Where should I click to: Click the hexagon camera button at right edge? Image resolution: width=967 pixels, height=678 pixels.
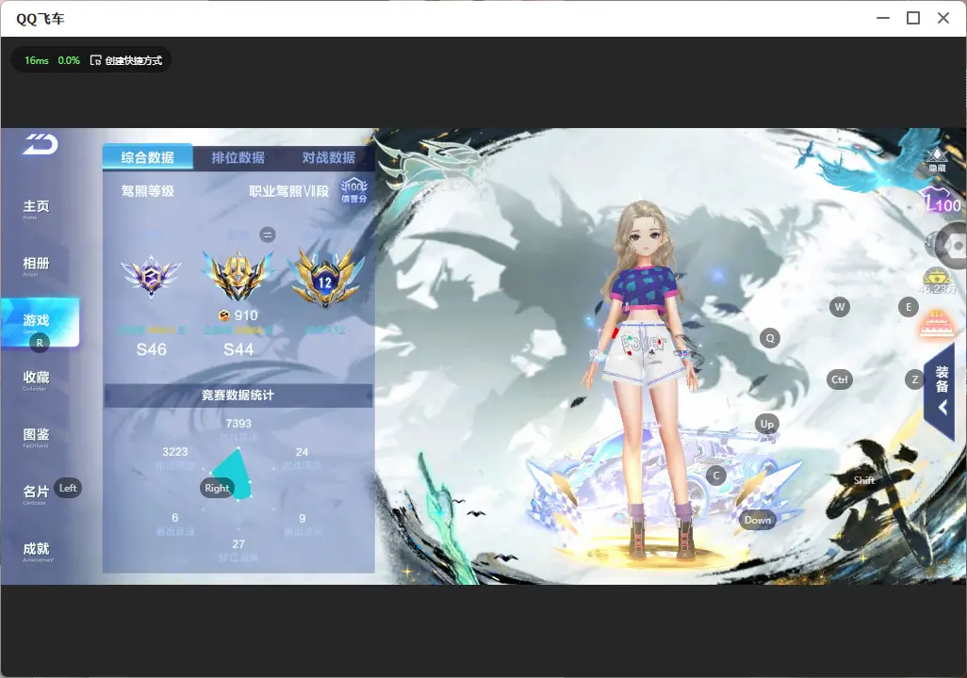[952, 246]
